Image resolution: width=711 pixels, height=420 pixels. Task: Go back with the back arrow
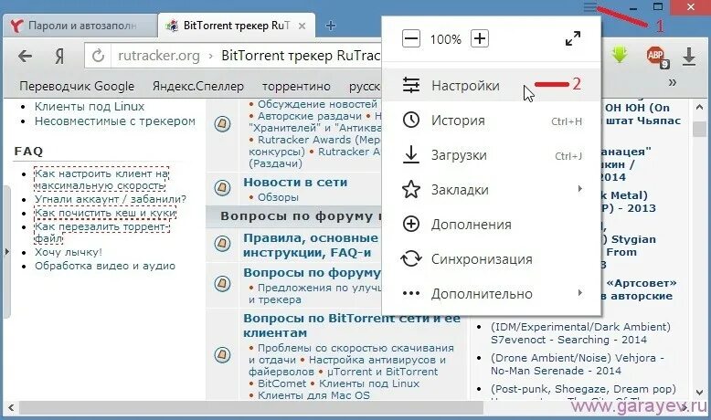click(25, 57)
